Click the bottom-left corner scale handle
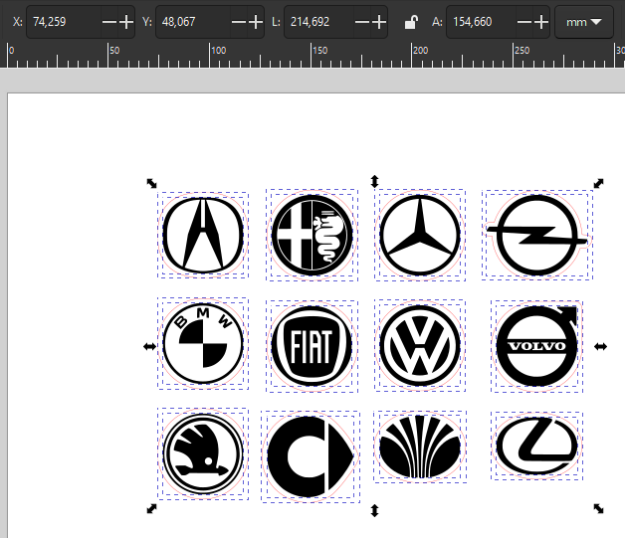The image size is (625, 538). click(151, 508)
